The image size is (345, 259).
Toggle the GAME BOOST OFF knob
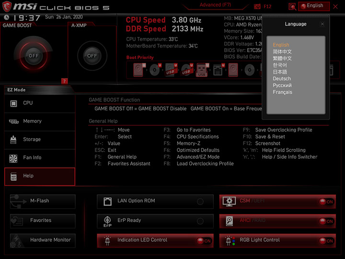(34, 56)
